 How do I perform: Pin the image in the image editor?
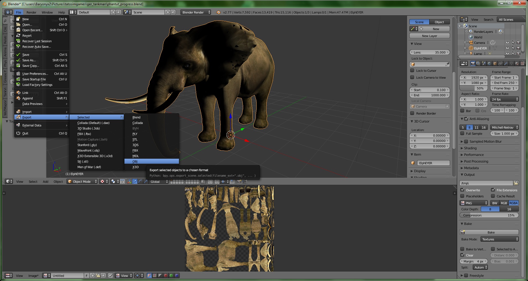(x=110, y=275)
